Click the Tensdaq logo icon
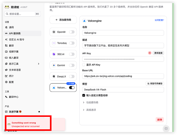Viewport: 177px width, 135px height. 54,43
